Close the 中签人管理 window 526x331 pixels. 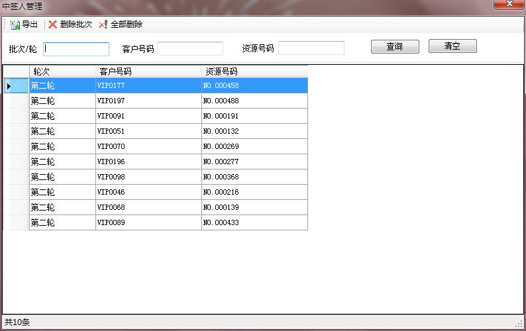509,5
